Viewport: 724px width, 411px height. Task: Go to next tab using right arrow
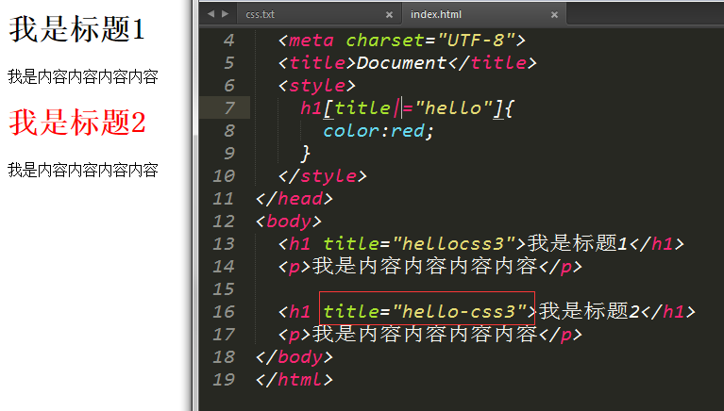[225, 14]
